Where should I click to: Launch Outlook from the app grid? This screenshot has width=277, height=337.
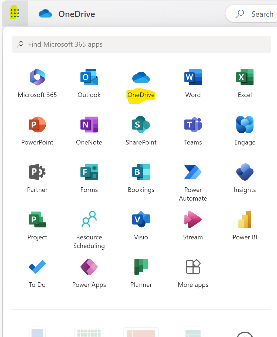pos(89,77)
